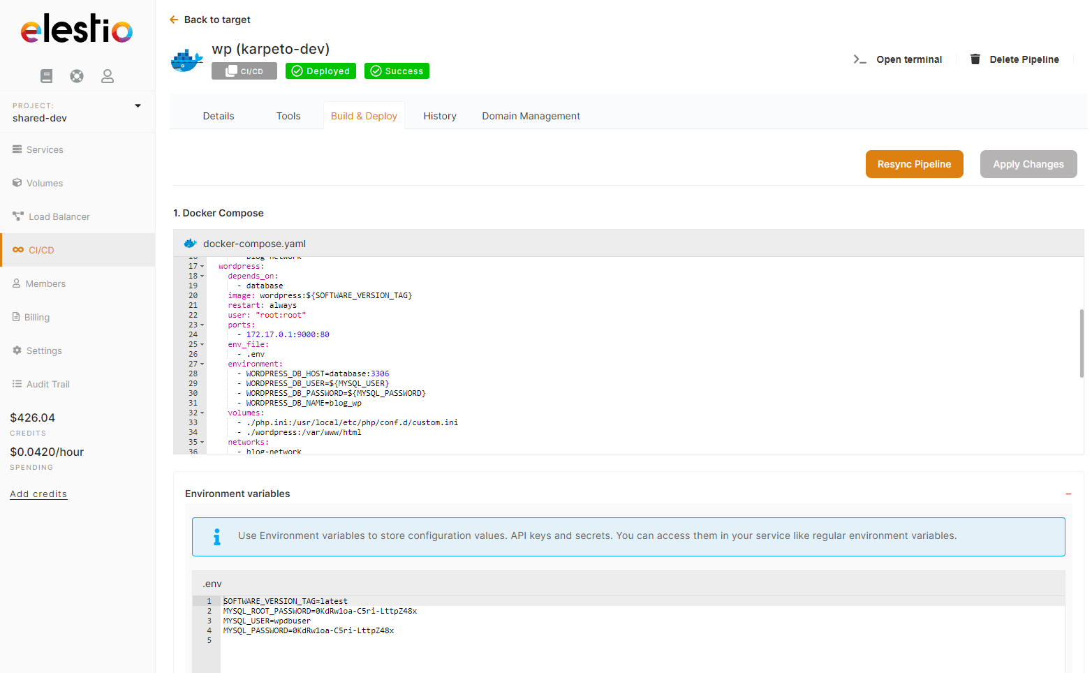The image size is (1092, 673).
Task: Click the Docker whale pipeline logo
Action: (186, 61)
